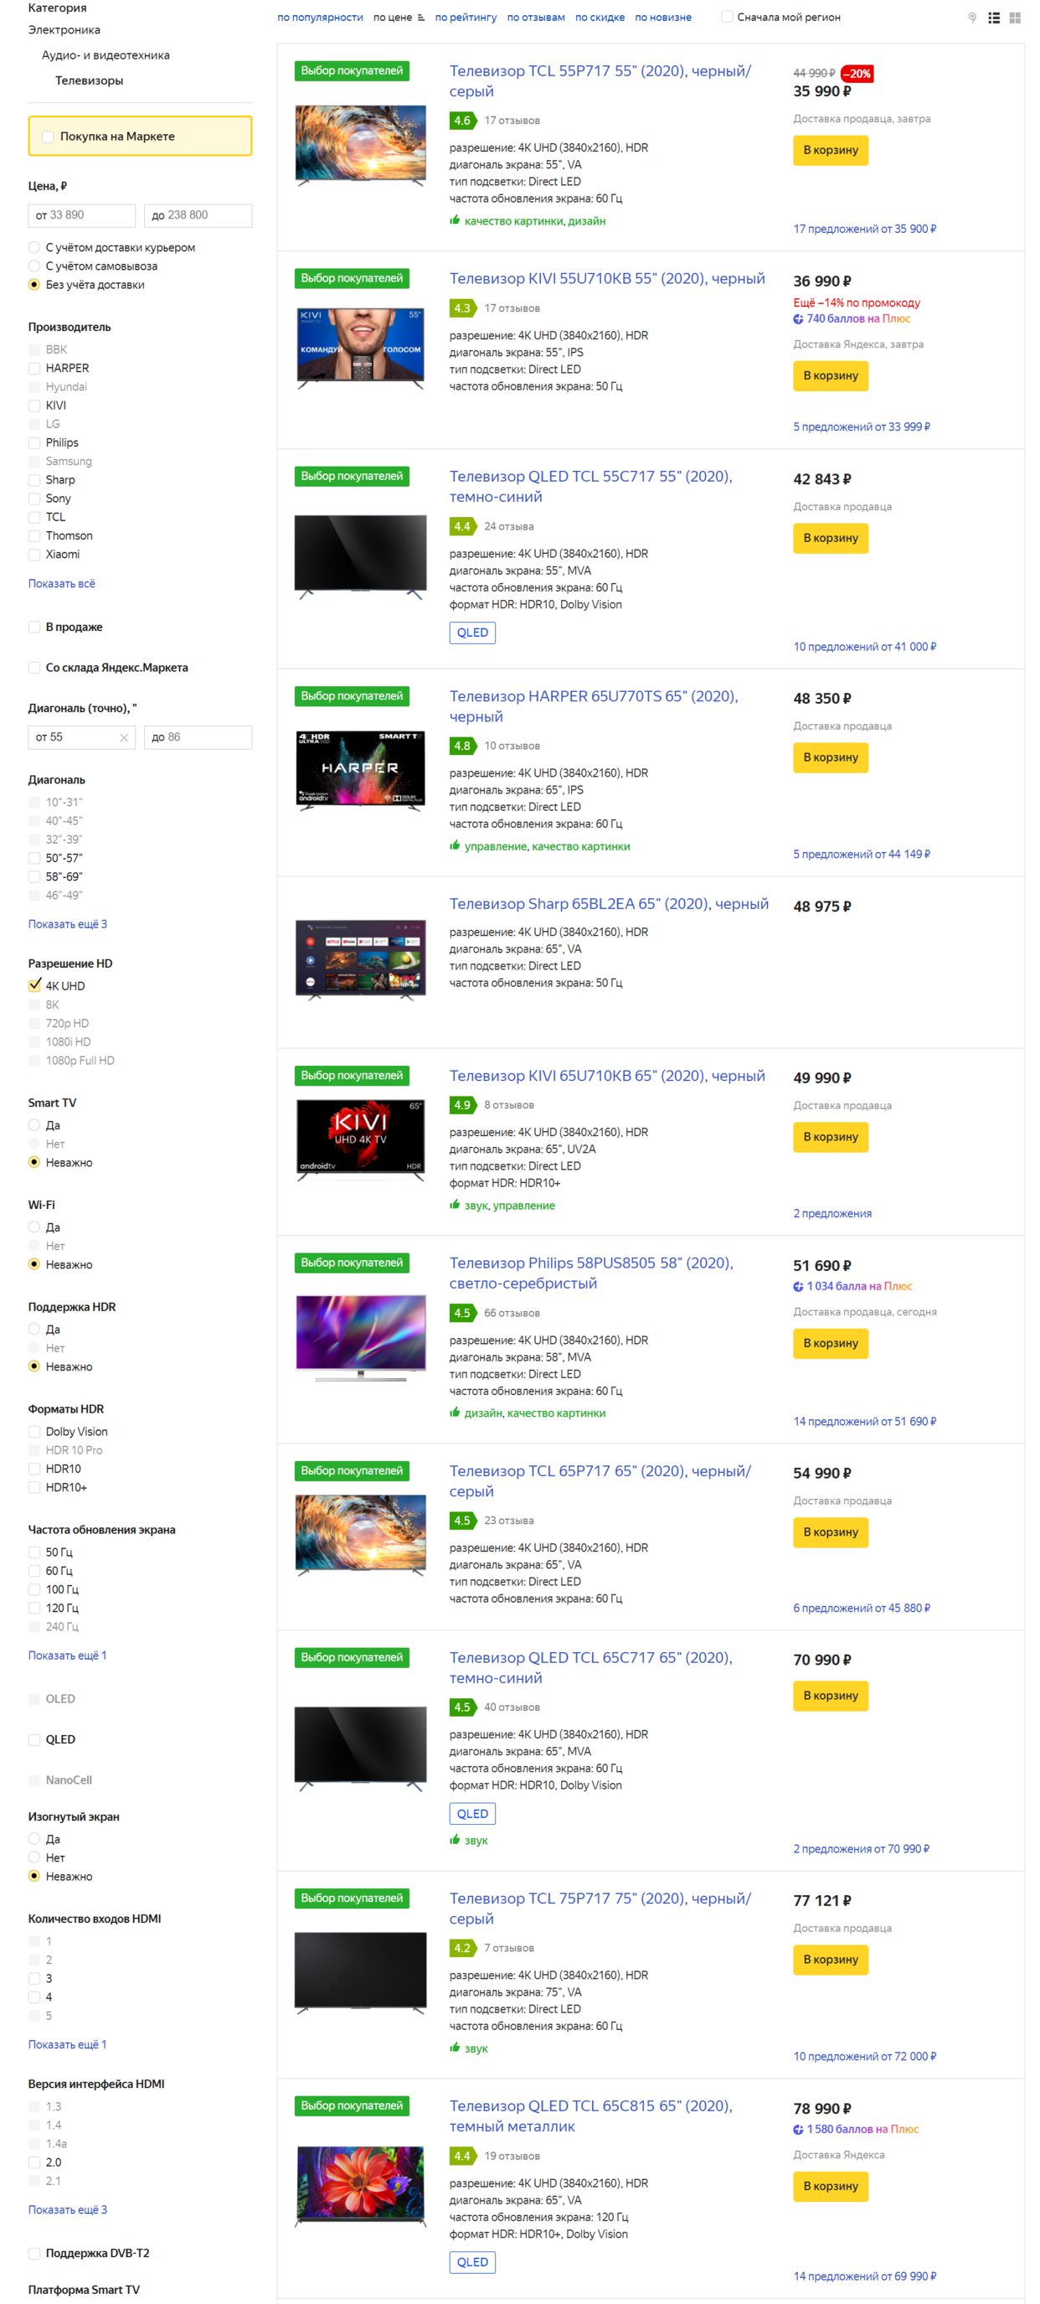Check the Xiaomi manufacturer filter

coord(34,555)
